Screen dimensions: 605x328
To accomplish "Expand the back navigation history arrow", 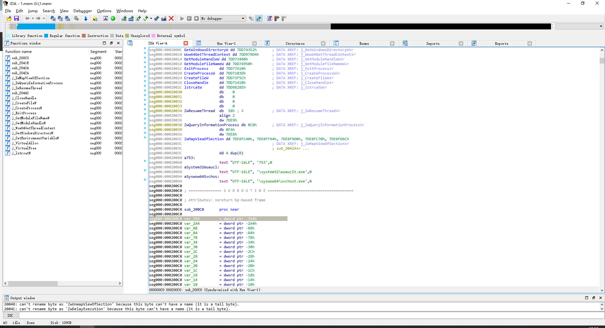I will [x=33, y=18].
